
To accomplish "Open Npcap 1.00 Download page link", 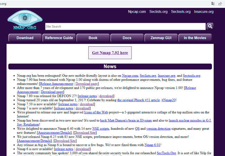I will click(52, 92).
